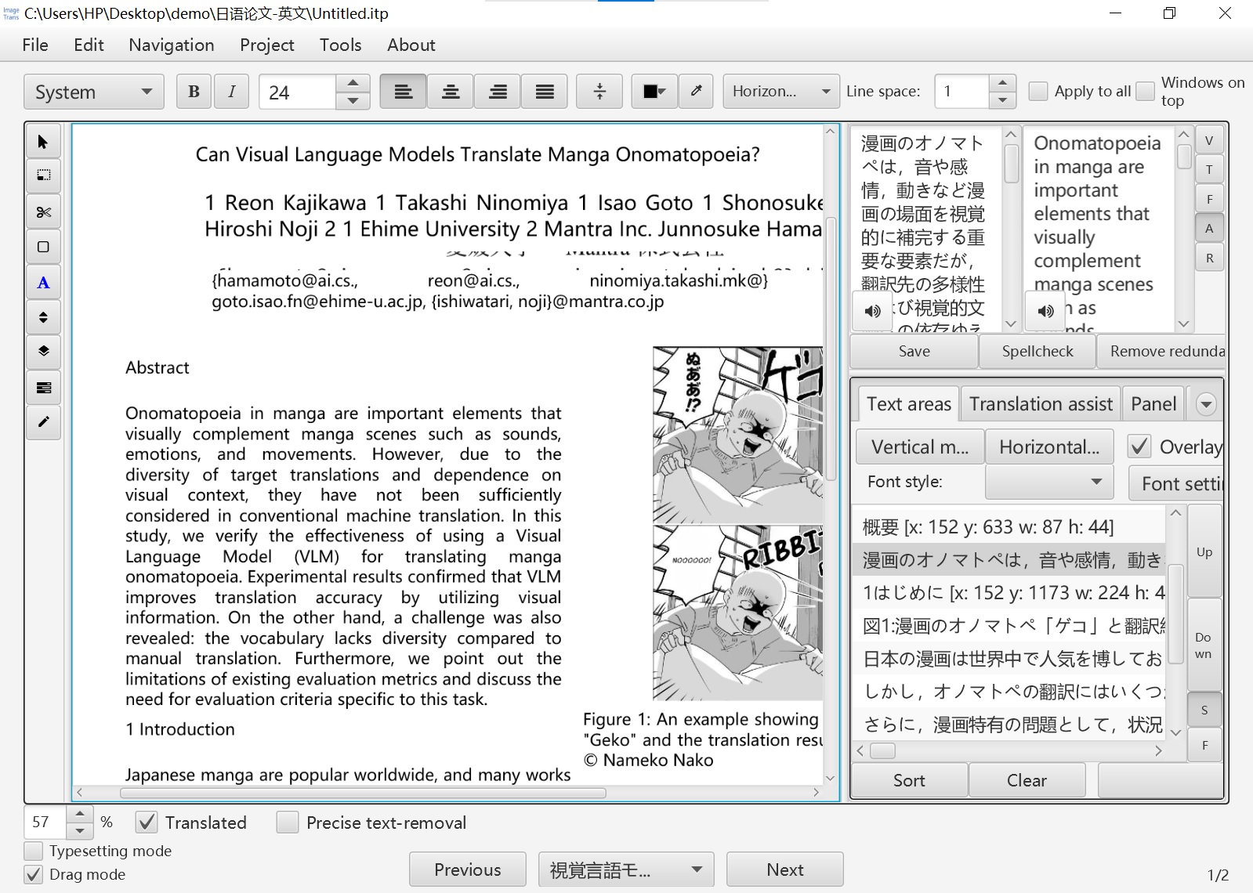Viewport: 1253px width, 893px height.
Task: Decrease the line space value
Action: [1002, 100]
